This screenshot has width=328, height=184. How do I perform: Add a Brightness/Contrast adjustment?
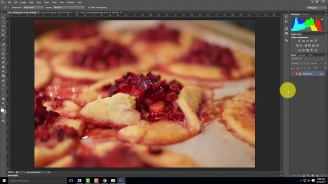(299, 41)
